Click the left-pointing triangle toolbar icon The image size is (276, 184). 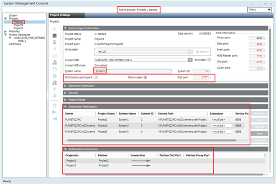[54, 118]
